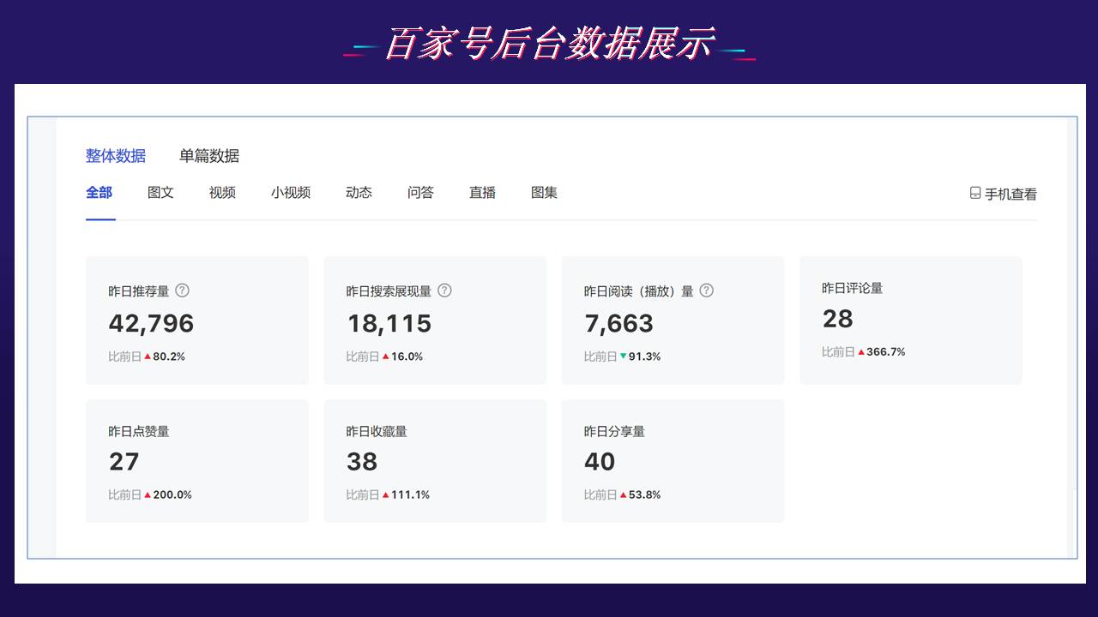The width and height of the screenshot is (1098, 617).
Task: Switch to 单篇数据 tab
Action: click(x=209, y=156)
